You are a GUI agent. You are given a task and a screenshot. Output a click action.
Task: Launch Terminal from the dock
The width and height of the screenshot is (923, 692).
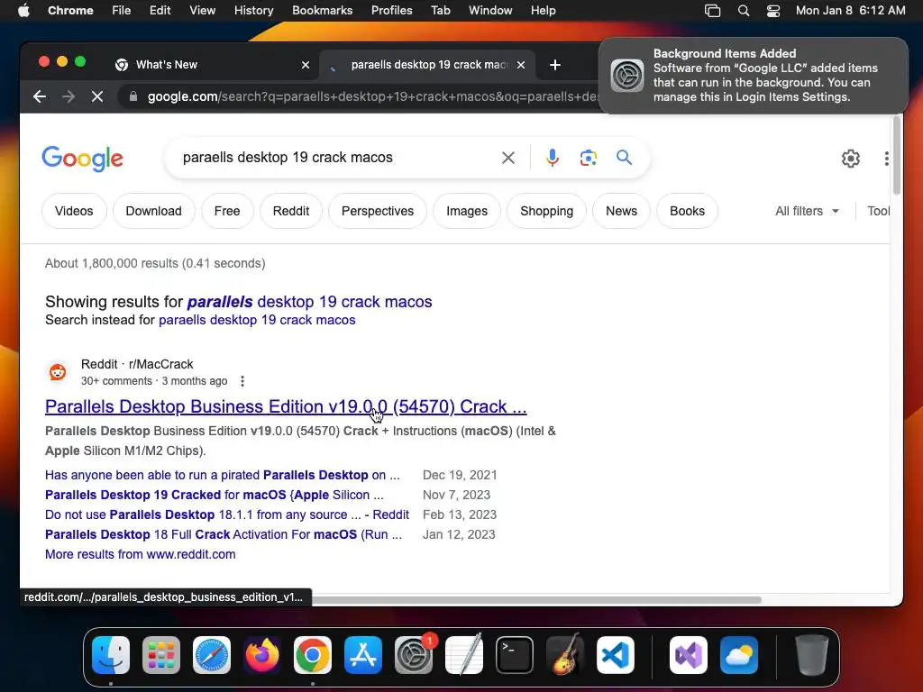515,655
